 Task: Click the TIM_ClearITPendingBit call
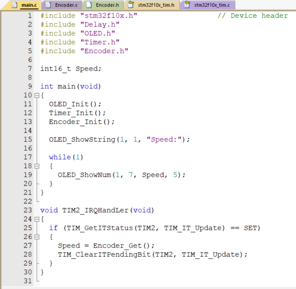point(153,254)
